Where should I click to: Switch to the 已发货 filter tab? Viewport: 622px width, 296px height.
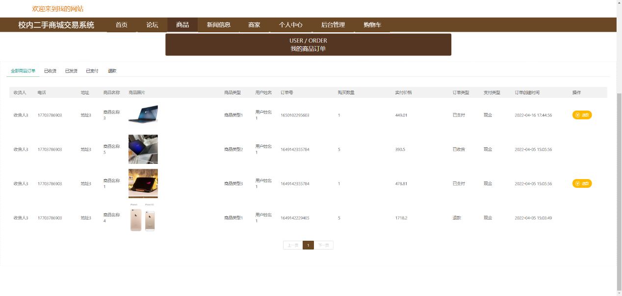[71, 71]
